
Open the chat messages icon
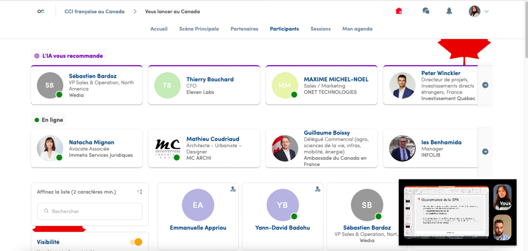tap(425, 11)
